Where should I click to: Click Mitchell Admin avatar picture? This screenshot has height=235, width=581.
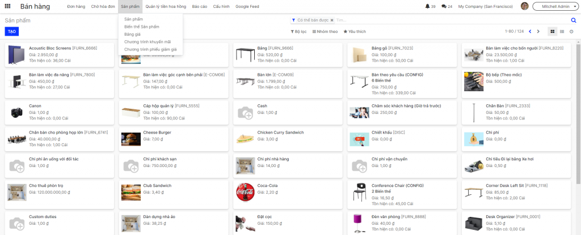524,6
